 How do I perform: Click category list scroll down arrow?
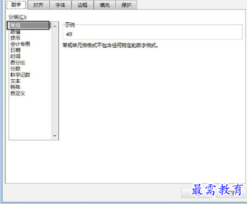tap(55, 136)
